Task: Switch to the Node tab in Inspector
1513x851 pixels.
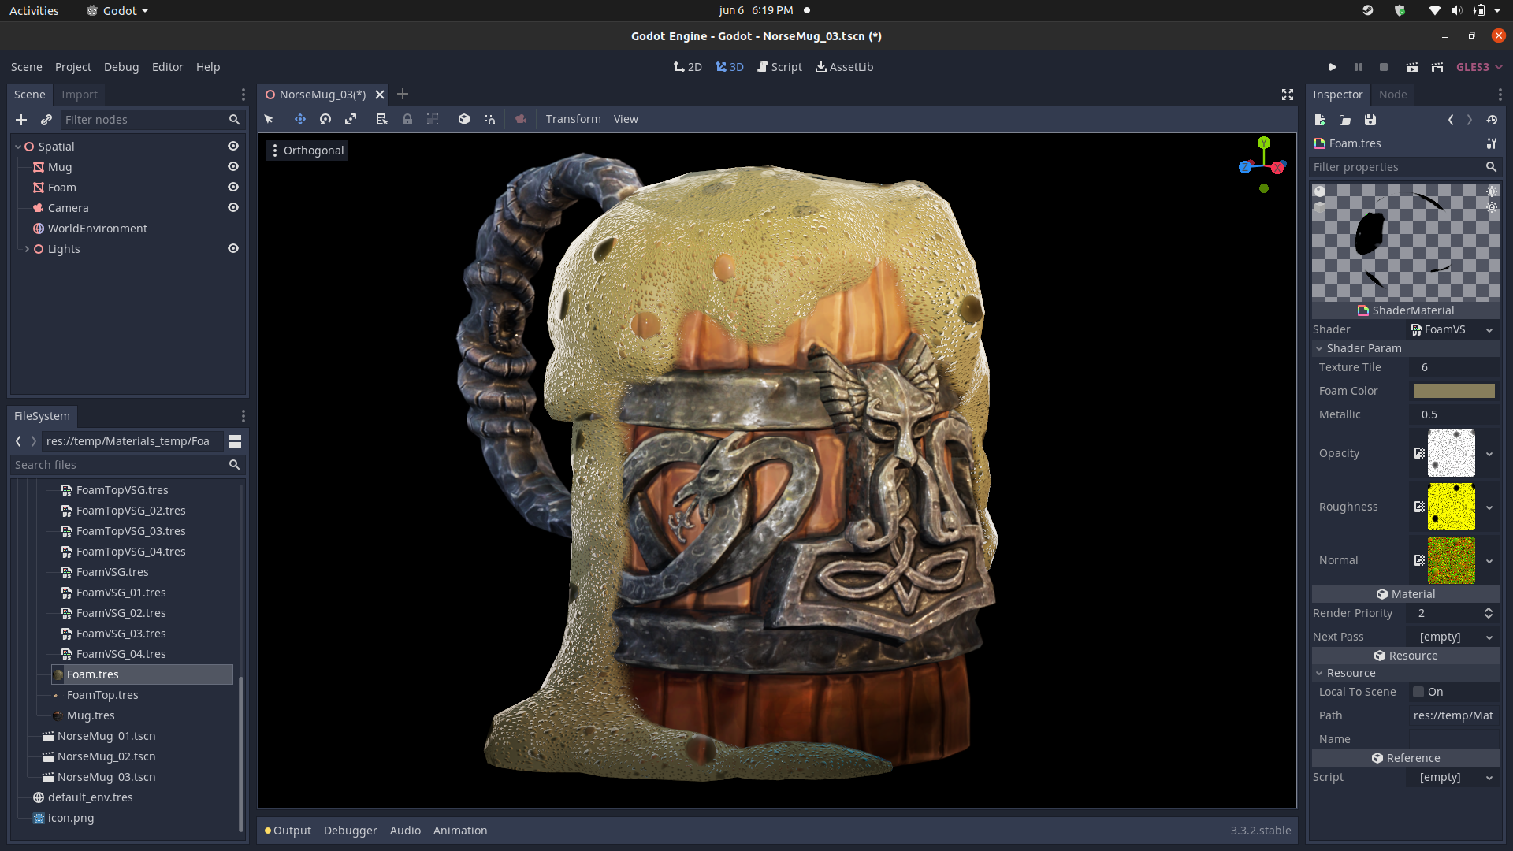Action: [1392, 95]
